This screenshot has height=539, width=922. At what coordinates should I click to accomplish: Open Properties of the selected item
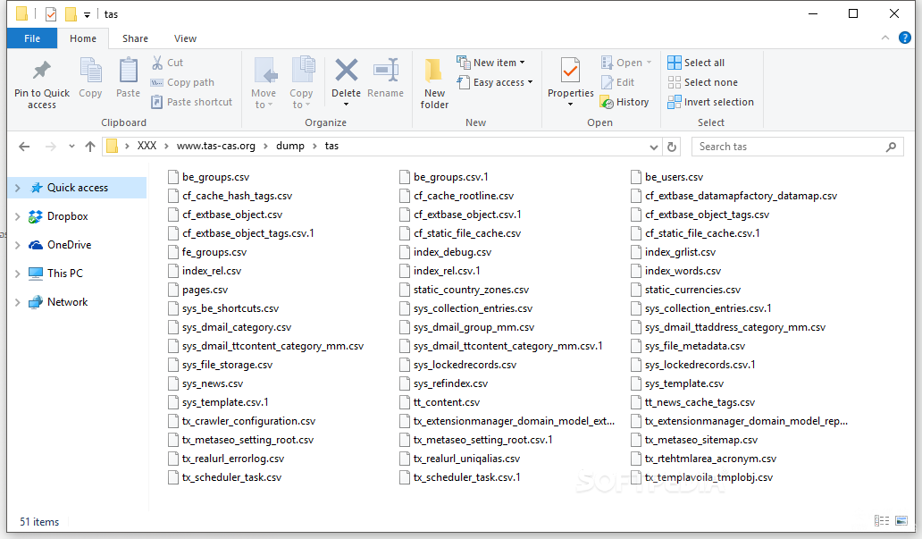click(570, 70)
